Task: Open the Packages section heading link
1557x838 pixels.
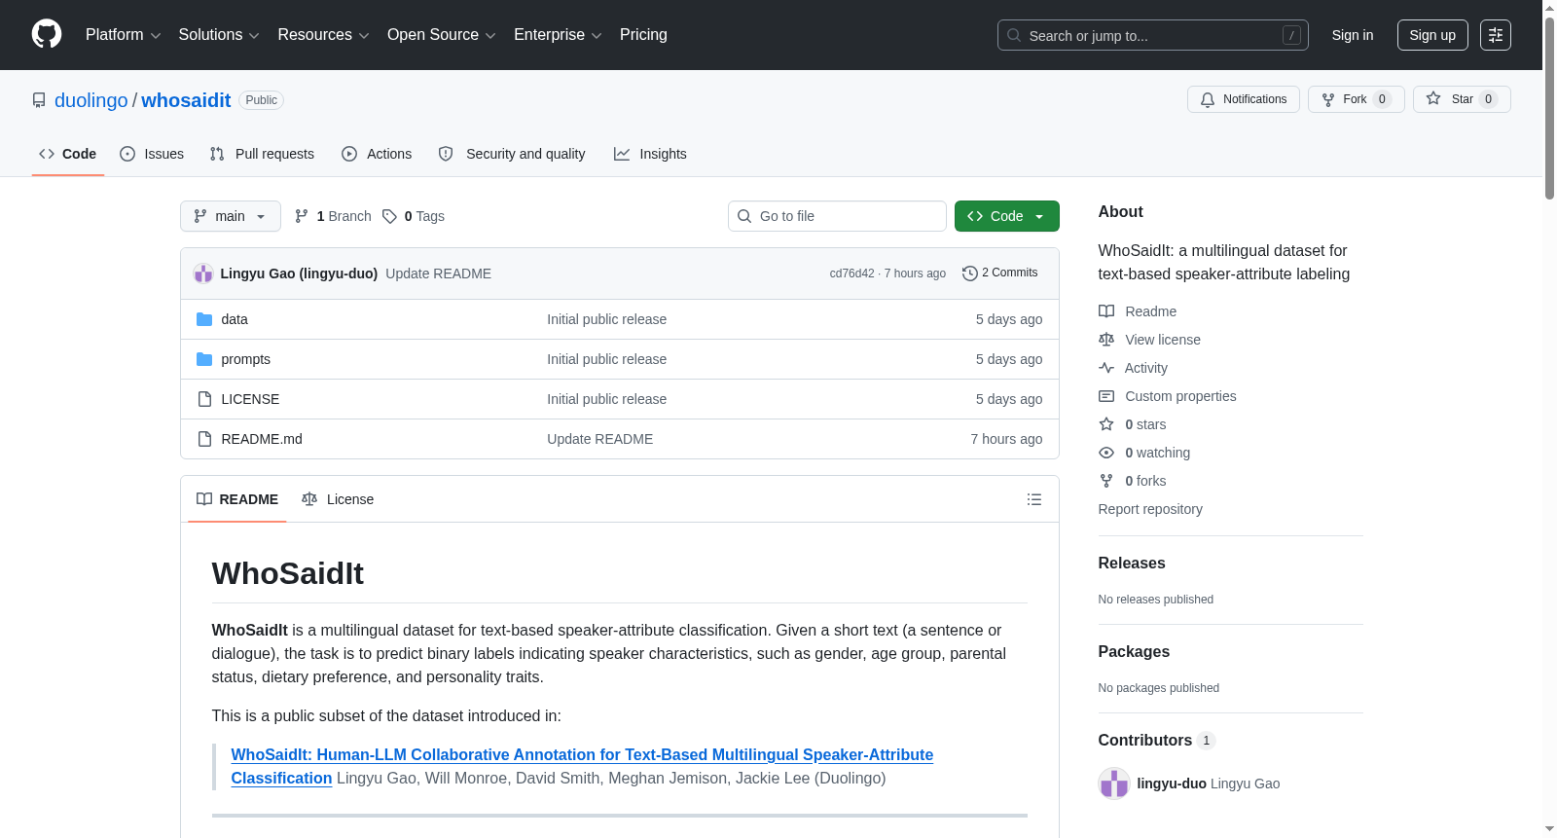Action: tap(1134, 652)
